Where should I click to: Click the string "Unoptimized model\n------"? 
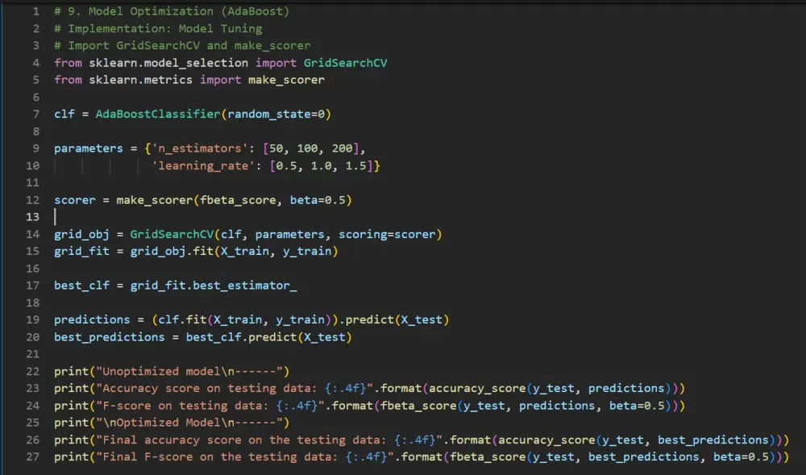[x=189, y=371]
